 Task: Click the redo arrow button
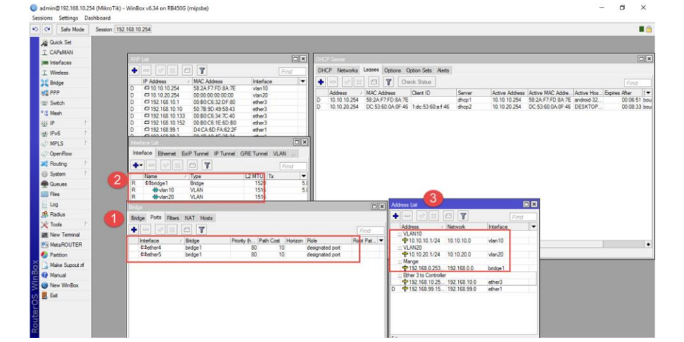pyautogui.click(x=48, y=29)
